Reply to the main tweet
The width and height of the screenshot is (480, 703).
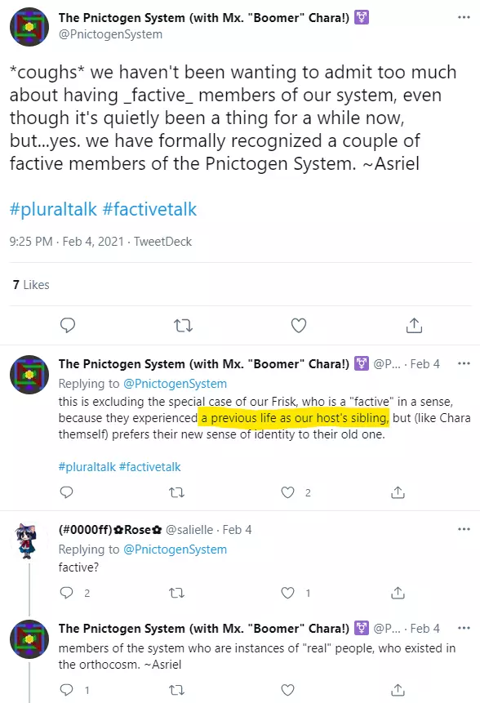click(68, 325)
